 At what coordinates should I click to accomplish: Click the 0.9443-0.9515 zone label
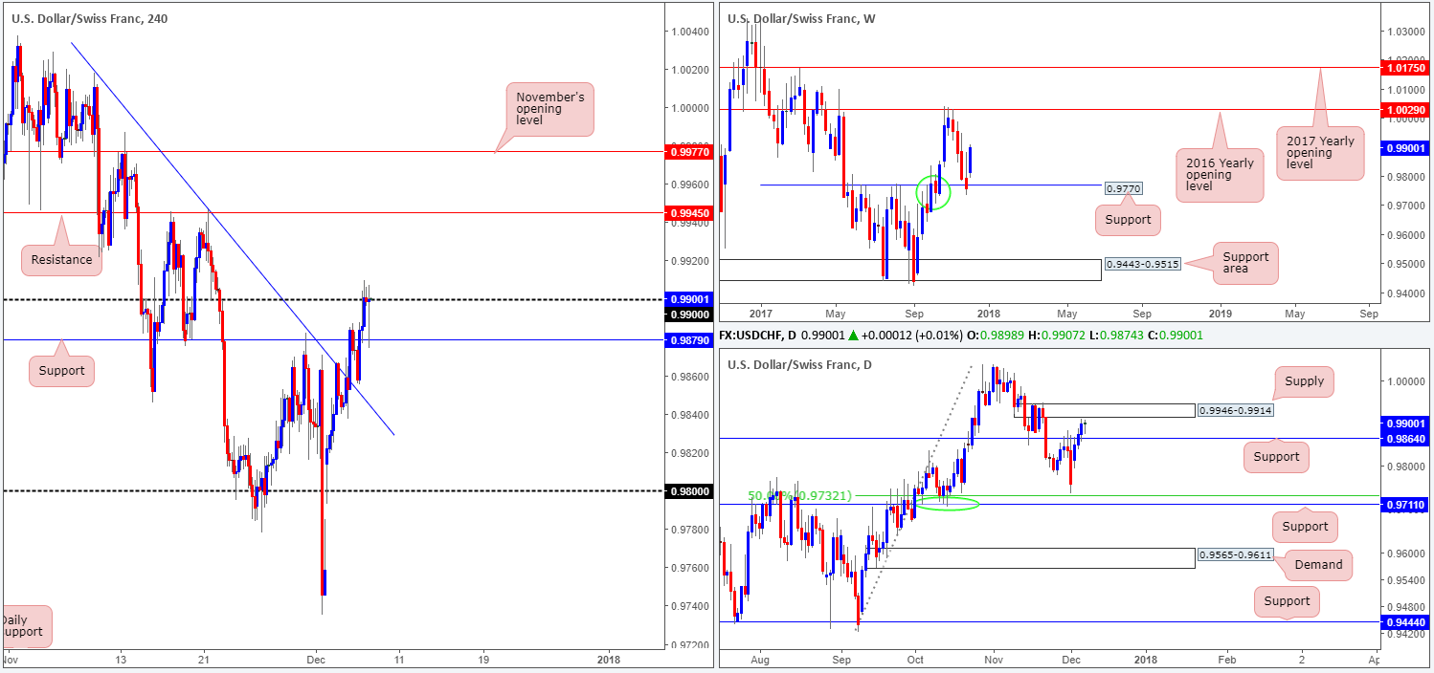click(x=1141, y=264)
